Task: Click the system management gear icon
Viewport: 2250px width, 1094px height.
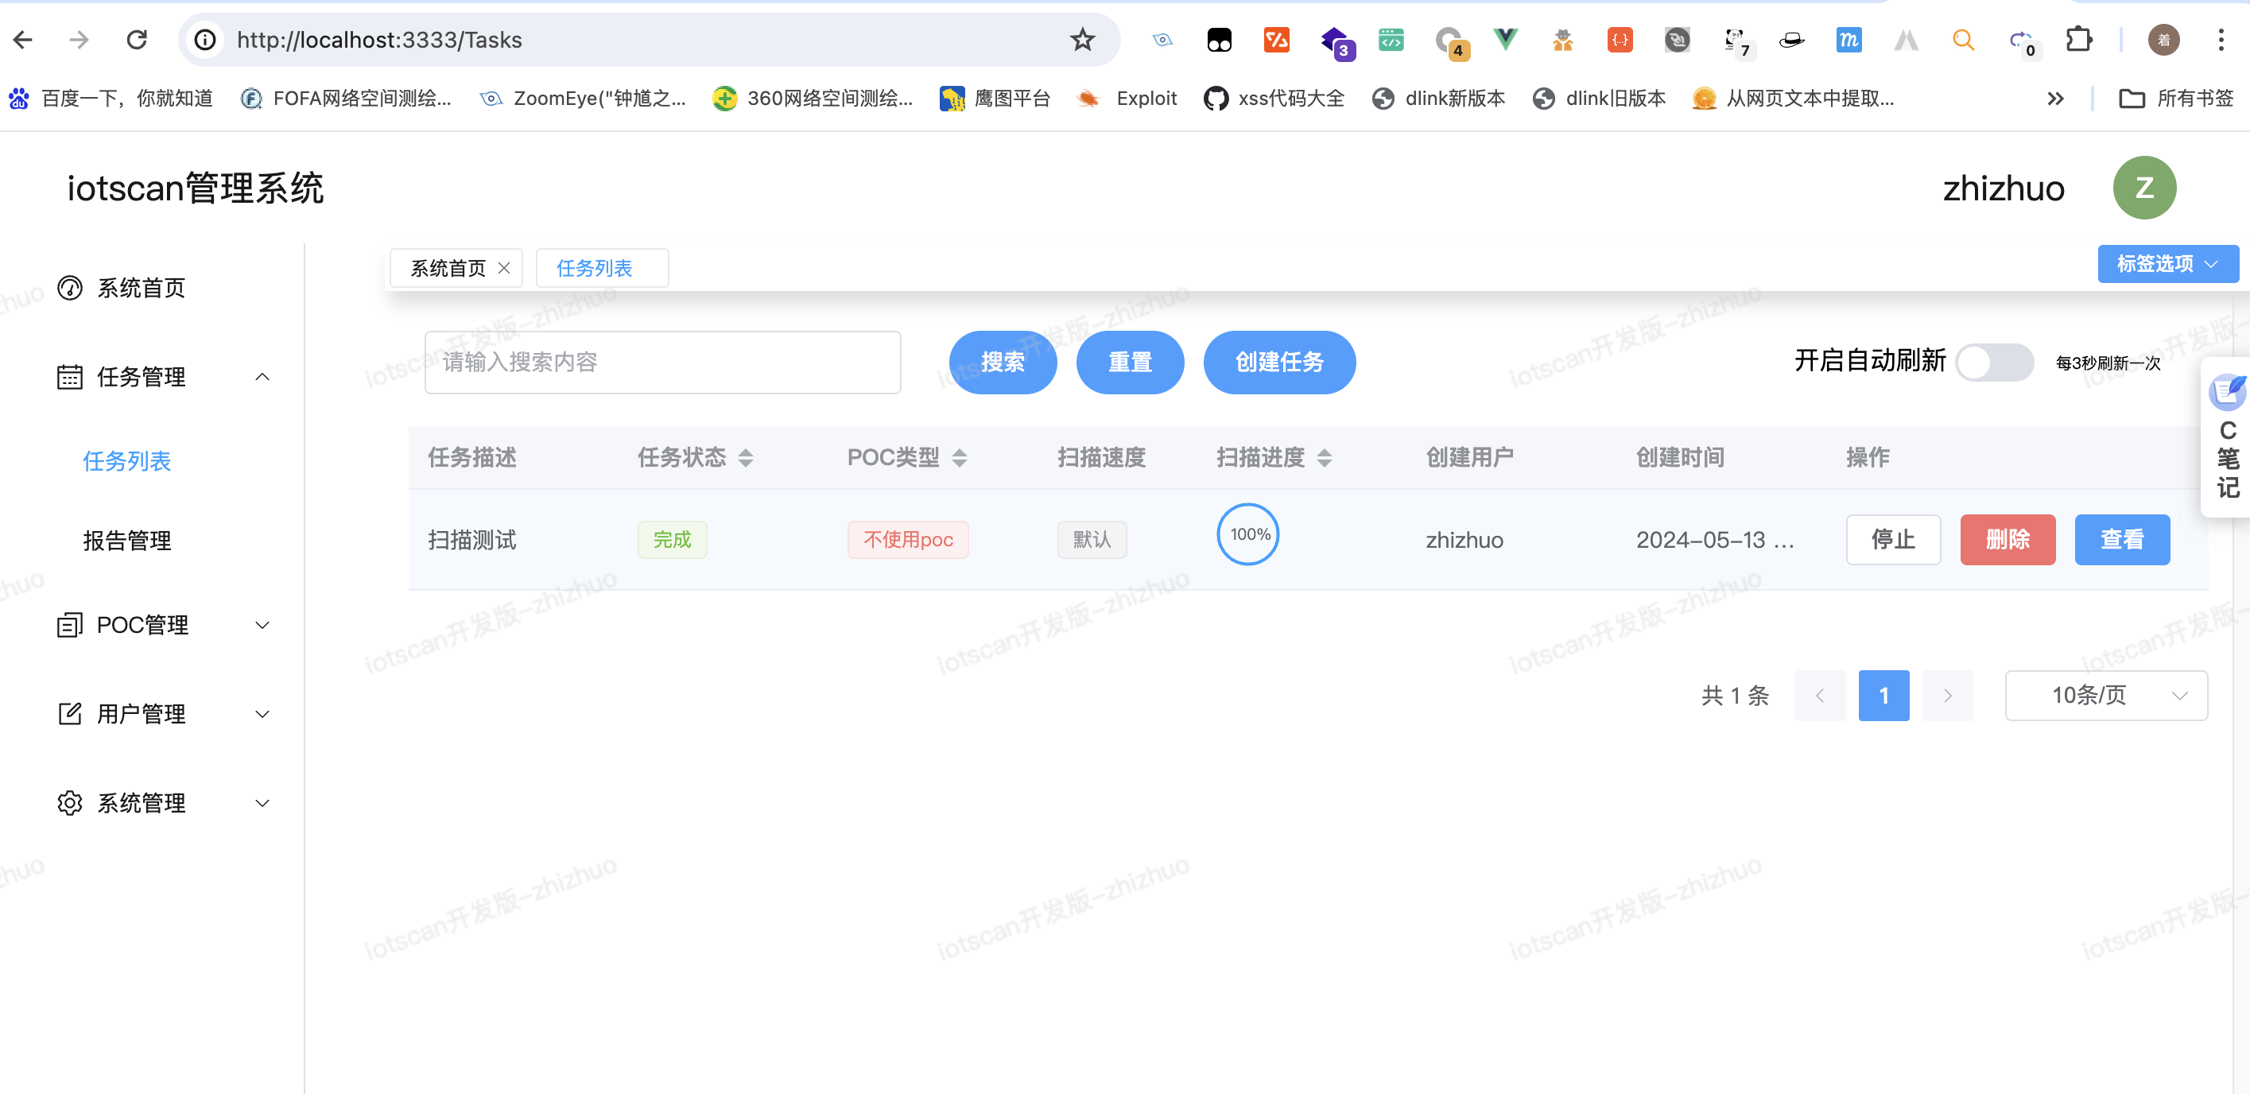Action: click(x=70, y=803)
